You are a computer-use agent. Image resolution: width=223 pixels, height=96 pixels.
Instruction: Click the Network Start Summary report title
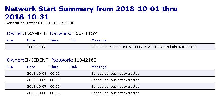tap(91, 13)
